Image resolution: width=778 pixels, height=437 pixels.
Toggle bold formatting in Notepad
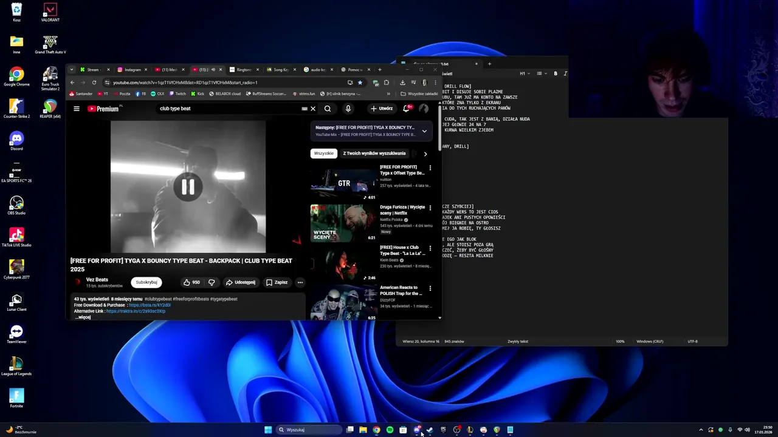[x=556, y=73]
